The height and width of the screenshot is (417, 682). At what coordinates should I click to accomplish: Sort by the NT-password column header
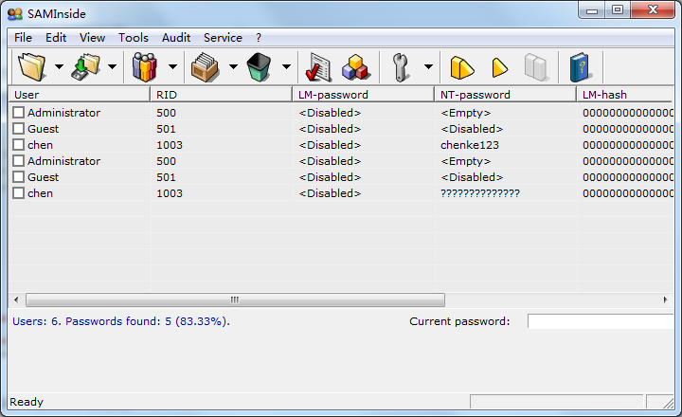506,95
